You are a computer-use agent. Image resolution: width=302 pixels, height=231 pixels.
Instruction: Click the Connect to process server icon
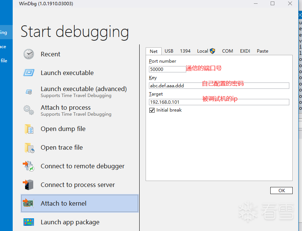tap(28, 185)
